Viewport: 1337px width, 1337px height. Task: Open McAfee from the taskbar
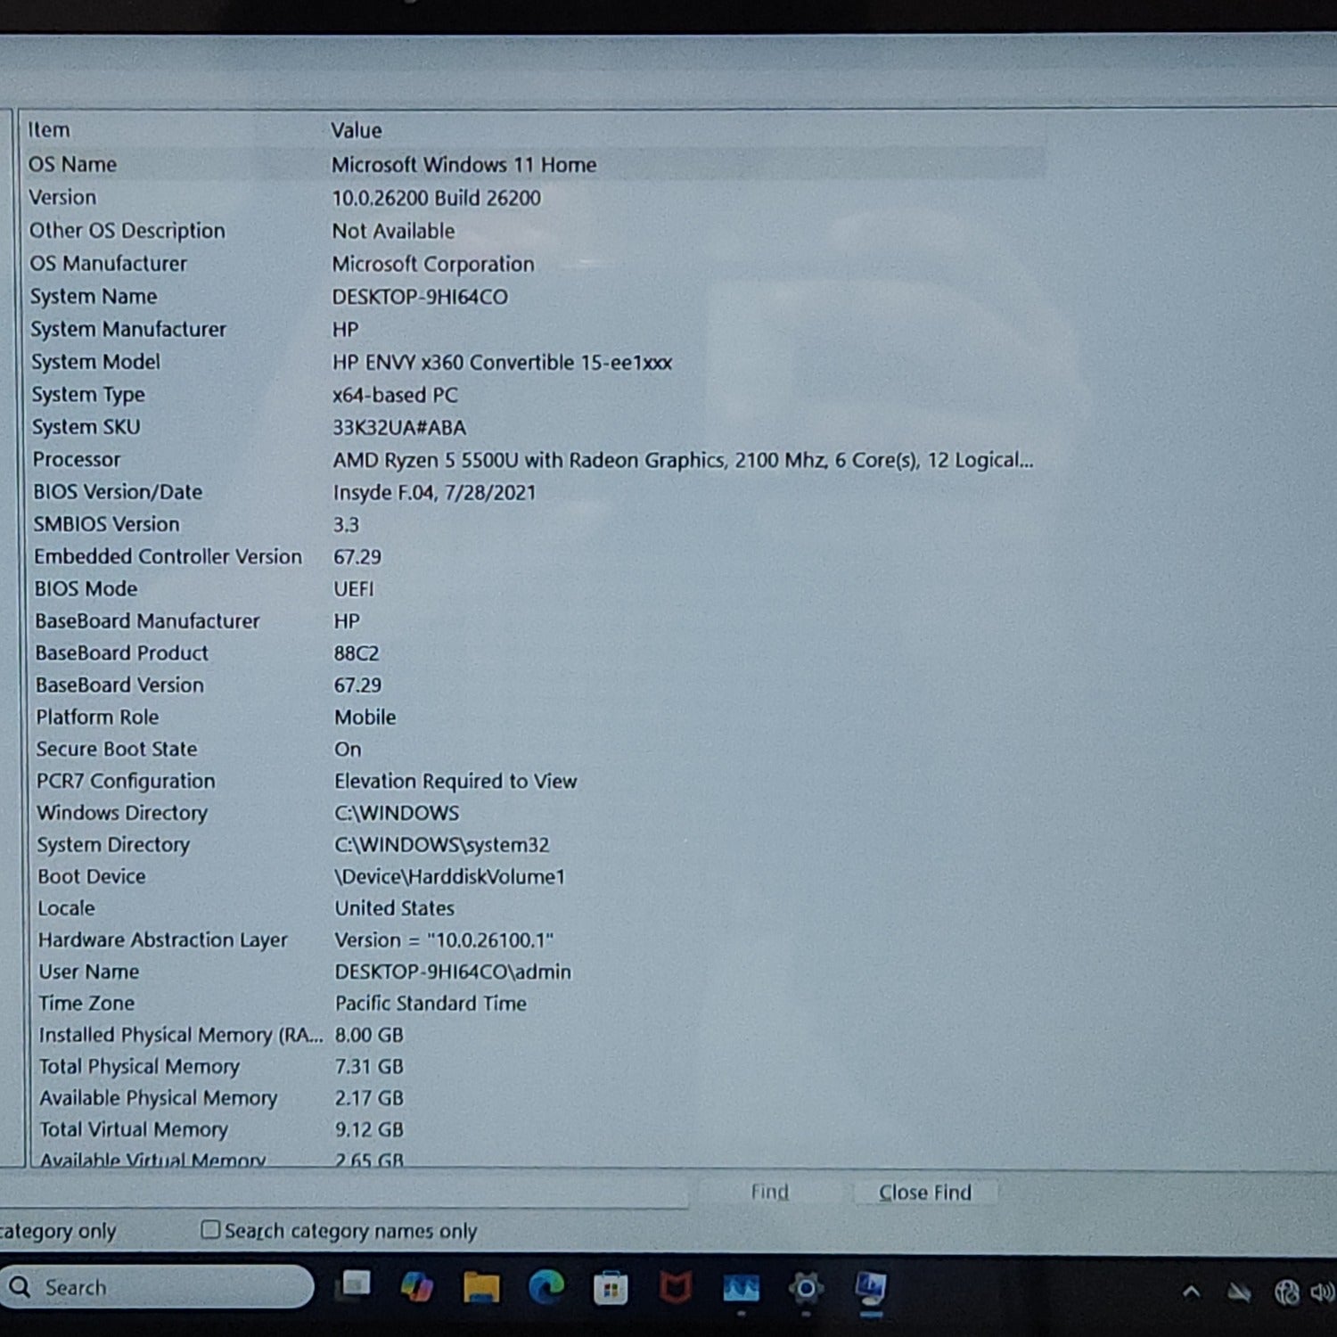click(675, 1288)
